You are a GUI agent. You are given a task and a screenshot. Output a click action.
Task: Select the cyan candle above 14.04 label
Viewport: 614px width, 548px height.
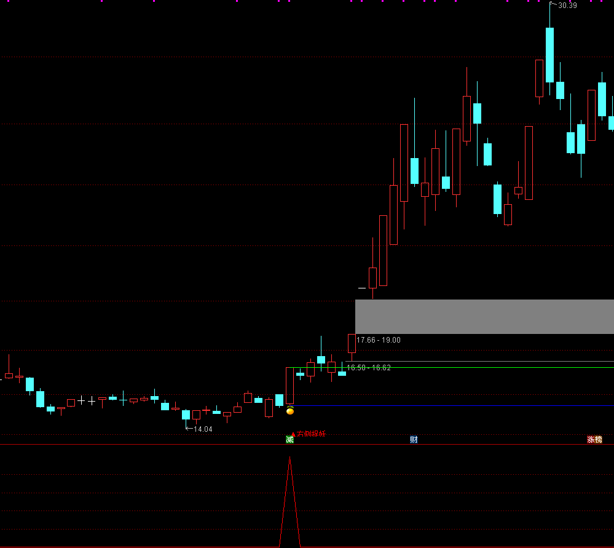point(186,415)
